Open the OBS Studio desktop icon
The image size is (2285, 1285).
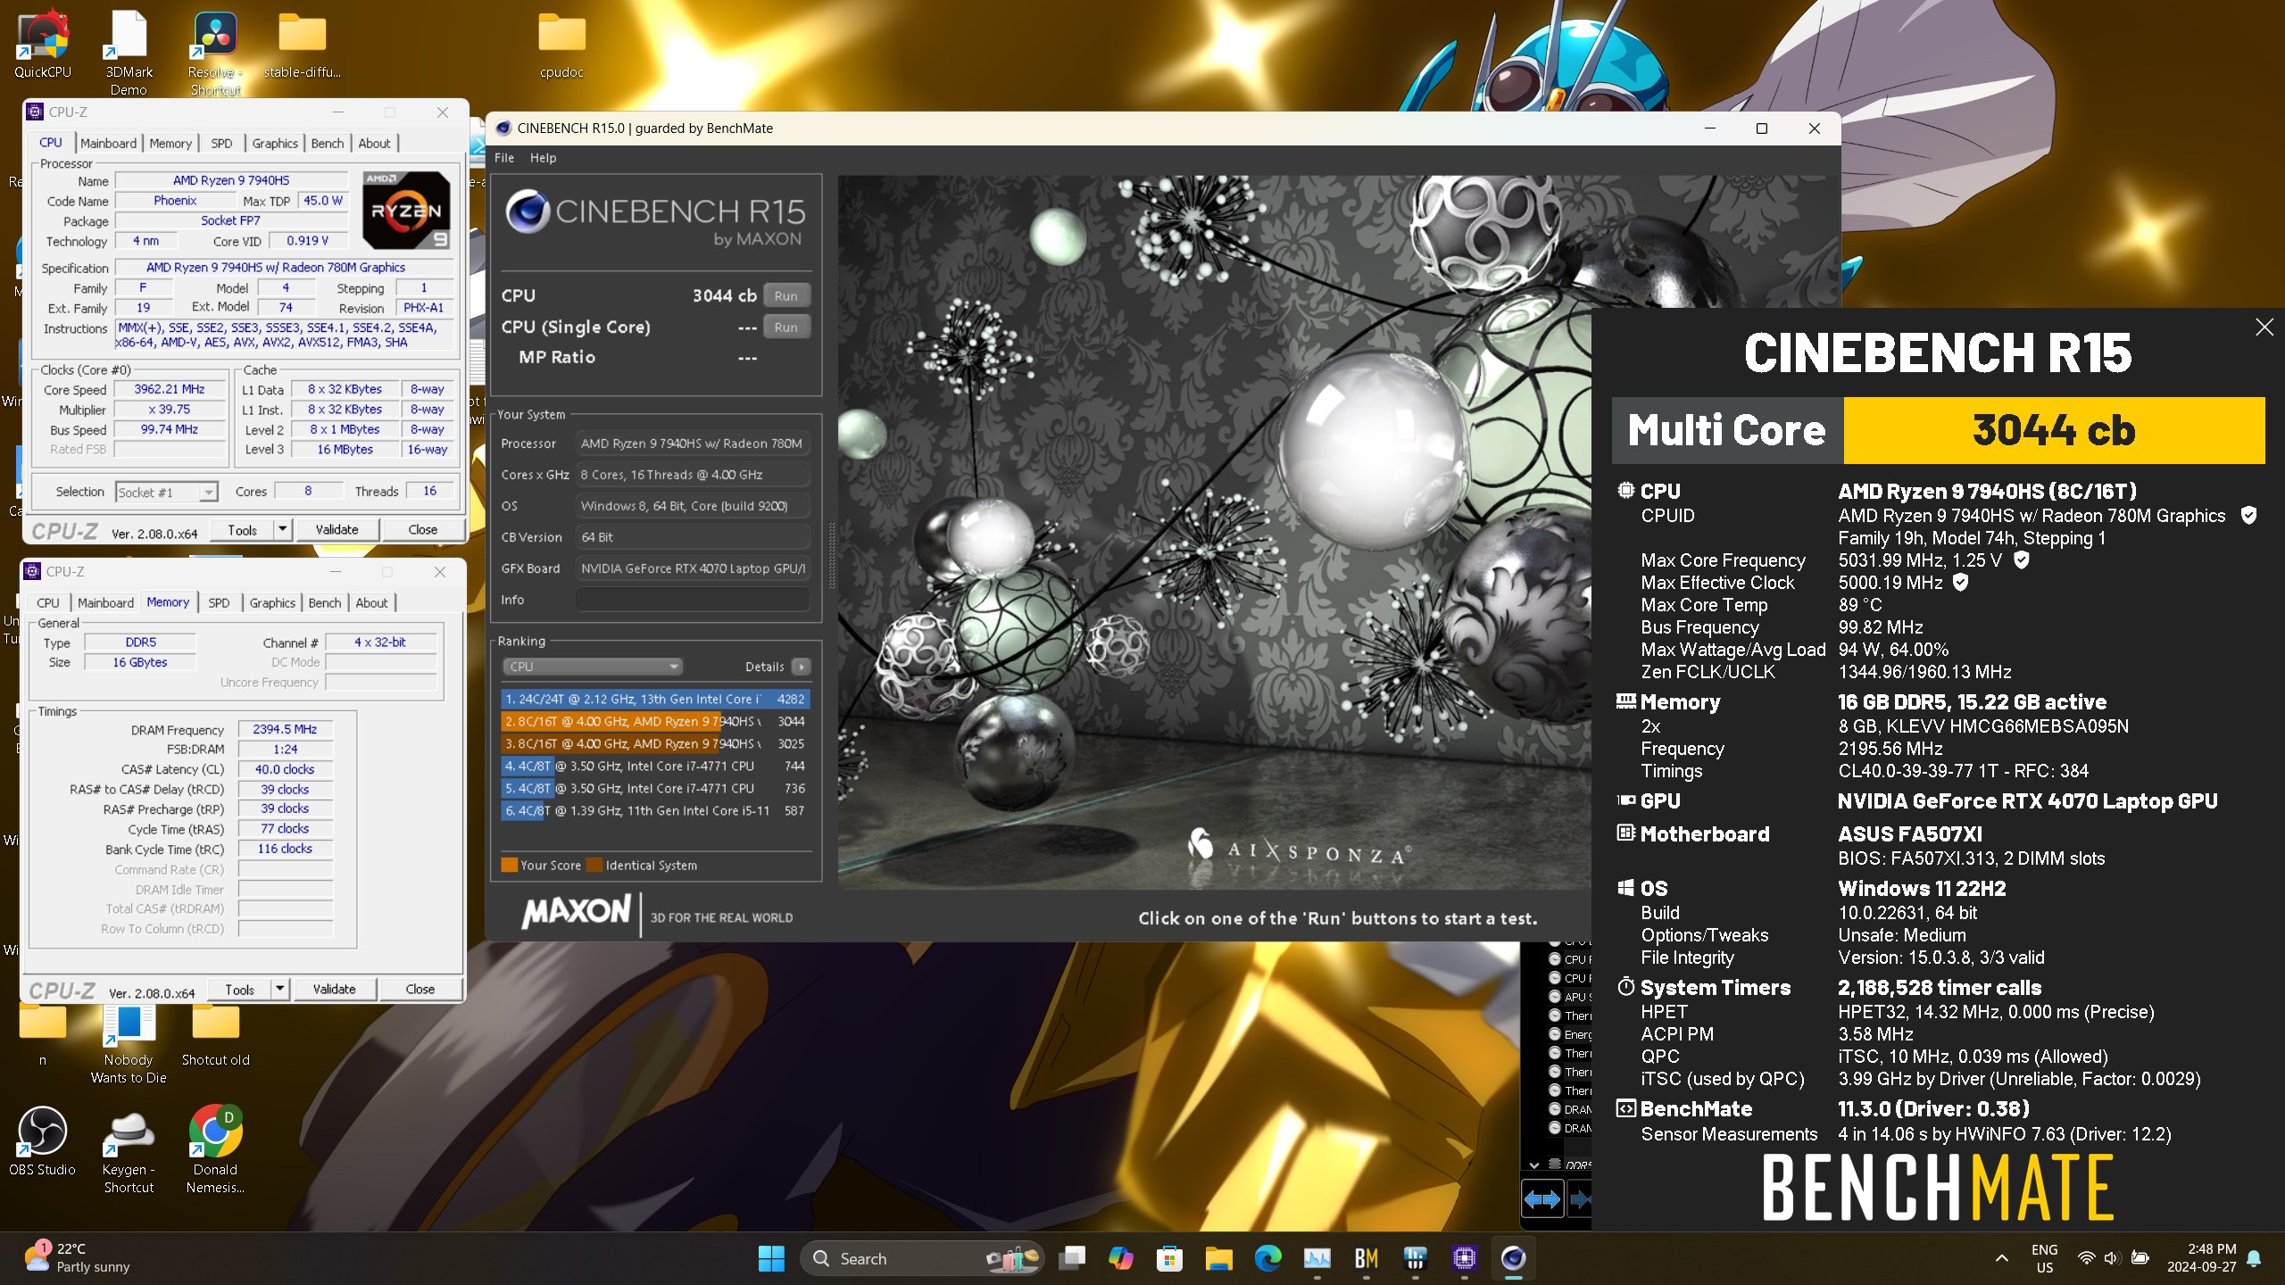point(42,1141)
